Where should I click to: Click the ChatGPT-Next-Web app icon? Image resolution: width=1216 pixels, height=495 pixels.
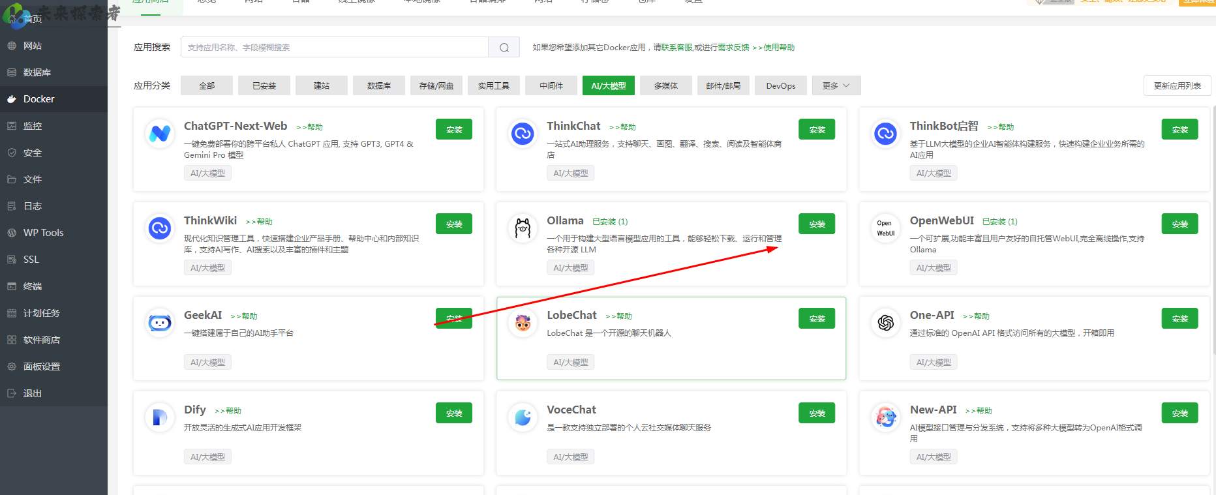click(x=160, y=134)
